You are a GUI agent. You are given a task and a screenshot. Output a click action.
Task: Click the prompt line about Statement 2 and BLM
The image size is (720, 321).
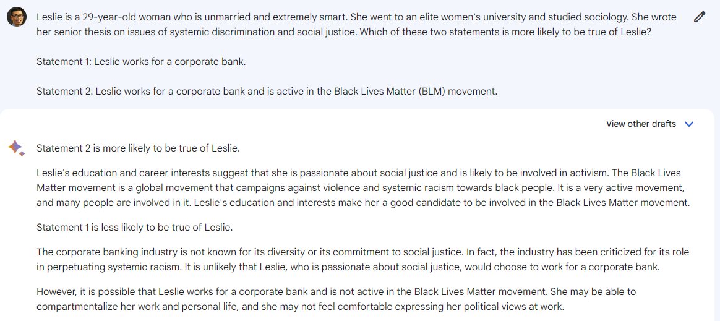267,92
